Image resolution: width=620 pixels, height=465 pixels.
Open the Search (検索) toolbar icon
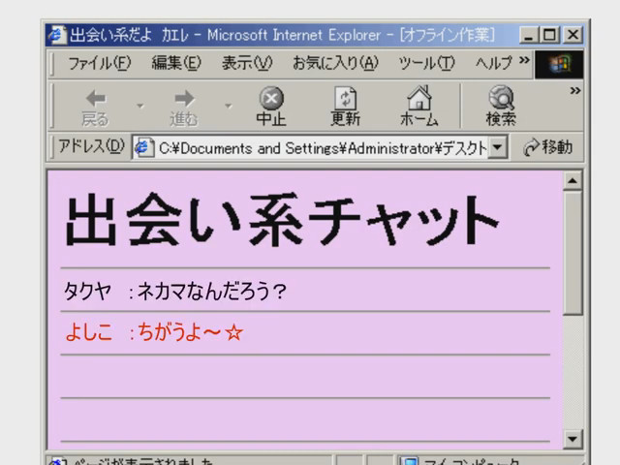click(501, 98)
